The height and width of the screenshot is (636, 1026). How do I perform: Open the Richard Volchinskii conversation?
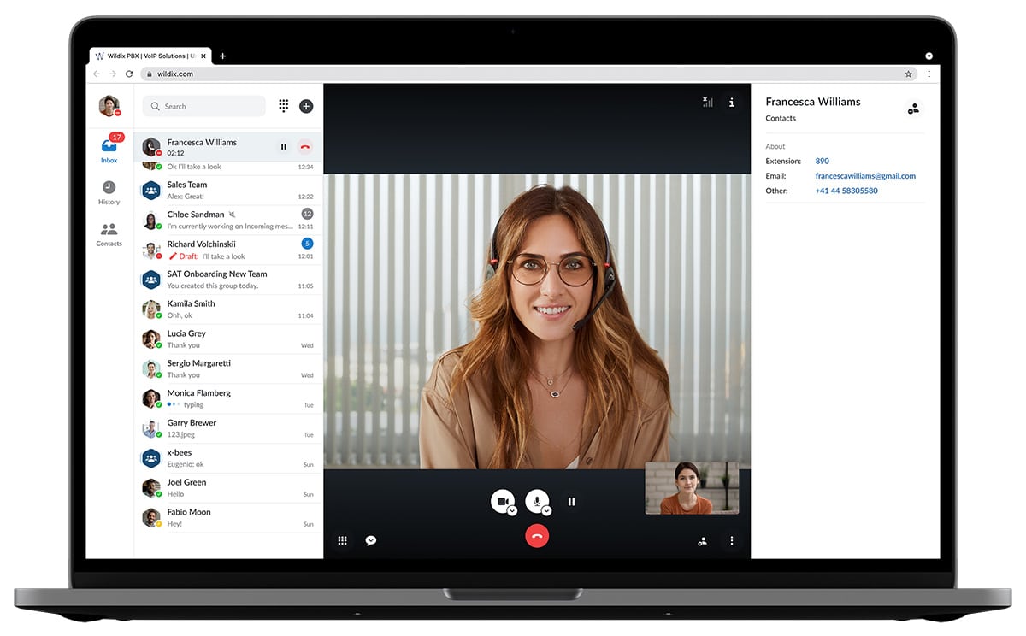(228, 250)
